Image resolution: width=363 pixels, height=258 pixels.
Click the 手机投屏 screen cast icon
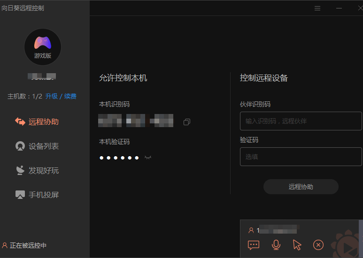[20, 195]
